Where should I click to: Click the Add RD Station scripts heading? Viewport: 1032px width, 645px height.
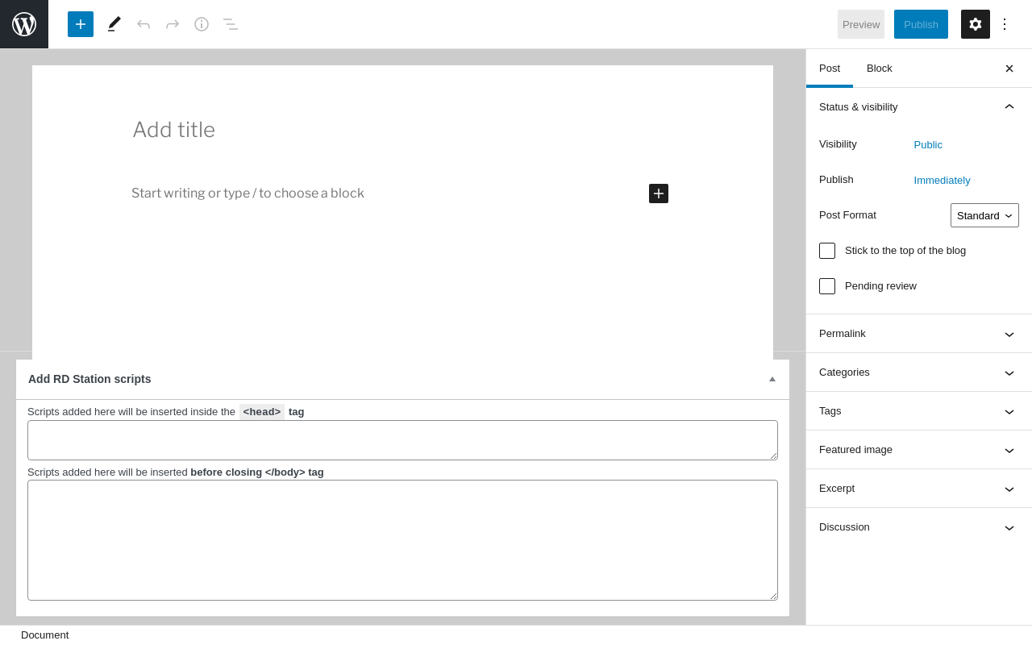click(x=89, y=379)
